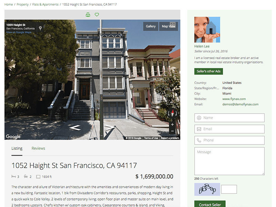276x207 pixels.
Task: Zoom in street view with plus button
Action: click(x=172, y=125)
